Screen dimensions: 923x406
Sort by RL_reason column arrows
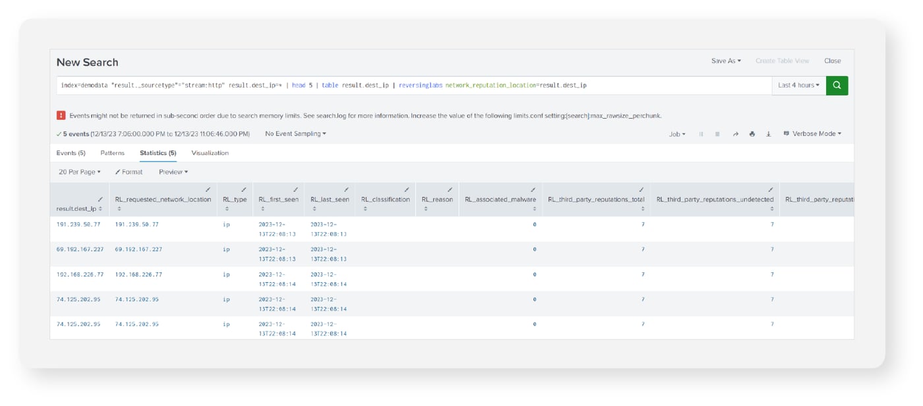tap(426, 209)
